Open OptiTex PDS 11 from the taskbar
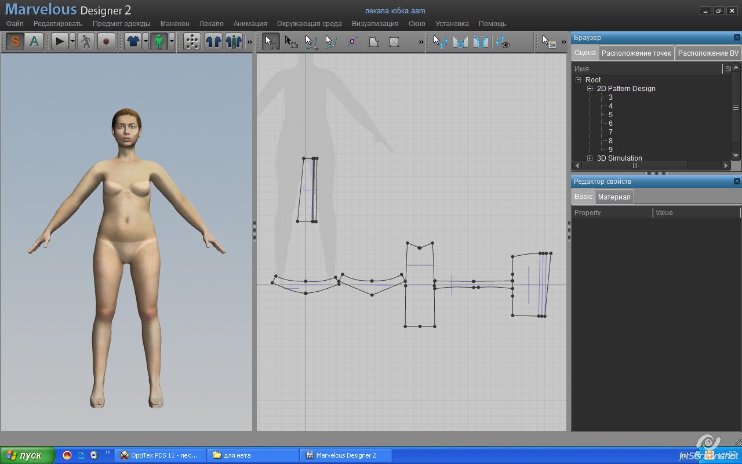742x464 pixels. 159,455
